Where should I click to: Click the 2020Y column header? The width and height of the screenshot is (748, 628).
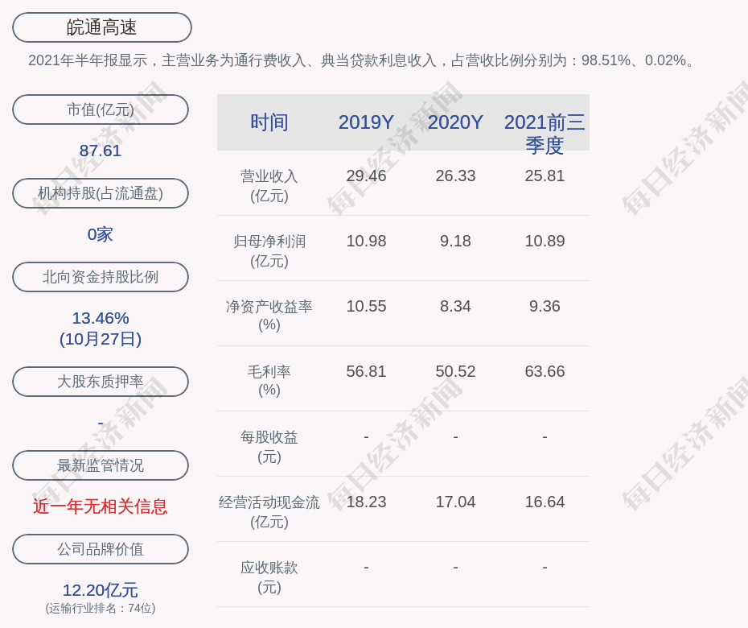pos(455,122)
